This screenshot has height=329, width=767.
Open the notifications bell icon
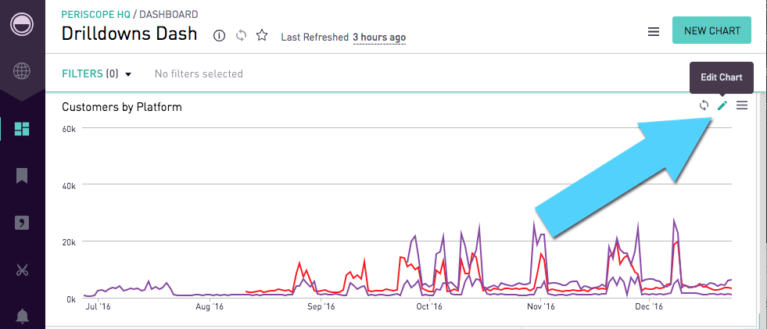22,316
